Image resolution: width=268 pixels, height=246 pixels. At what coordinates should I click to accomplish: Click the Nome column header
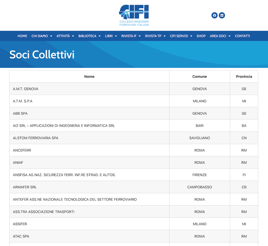pos(90,77)
